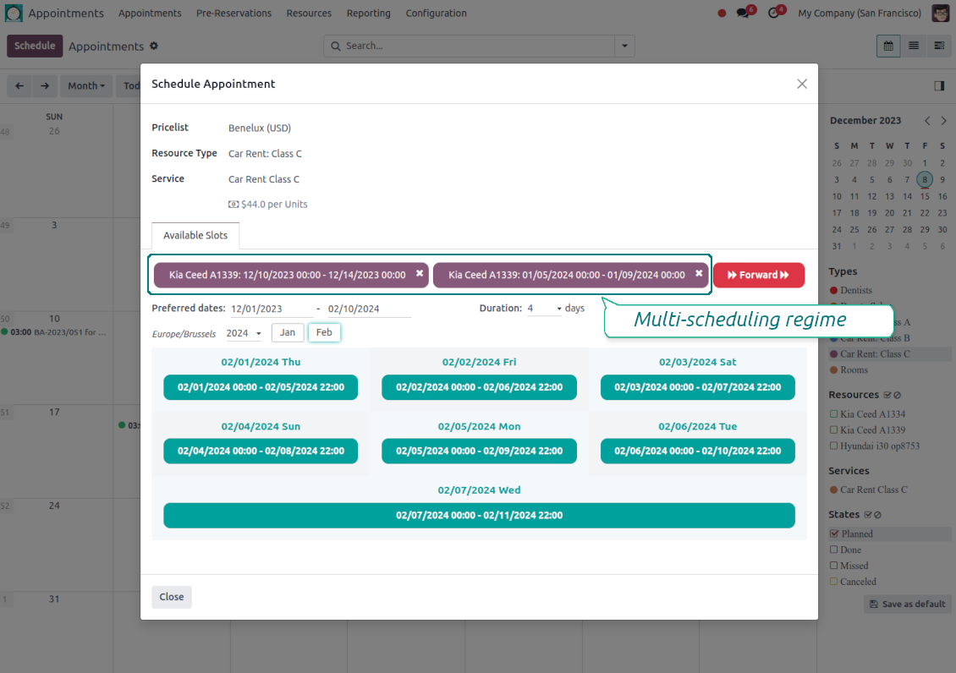Viewport: 956px width, 673px height.
Task: Select slot 02/07/2024 00:00 - 02/11/2024 22:00
Action: coord(479,515)
